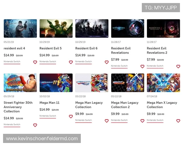Click the kevinschoenfeldermd.com website banner
This screenshot has height=146, width=183.
point(42,139)
